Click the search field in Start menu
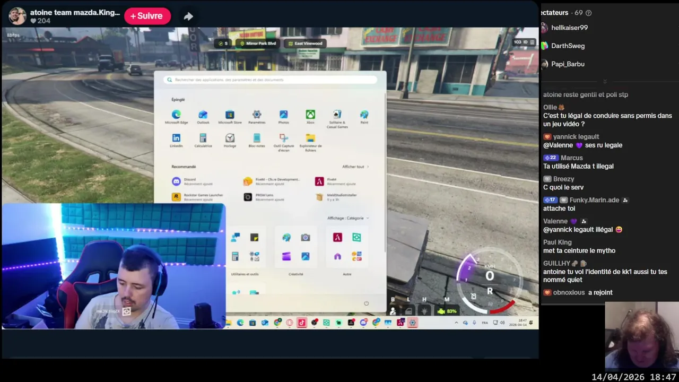The width and height of the screenshot is (679, 382). [x=271, y=80]
